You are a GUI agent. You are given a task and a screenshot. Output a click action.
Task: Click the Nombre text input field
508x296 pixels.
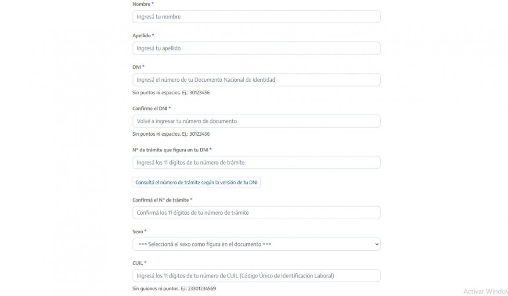(x=256, y=17)
